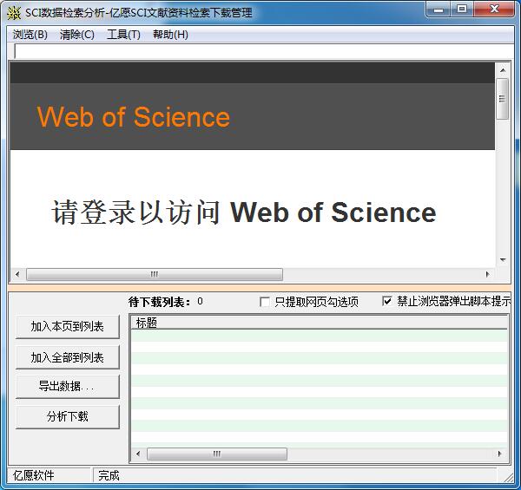Close the SCI数据检索分析 window
This screenshot has height=490, width=521.
coord(495,10)
